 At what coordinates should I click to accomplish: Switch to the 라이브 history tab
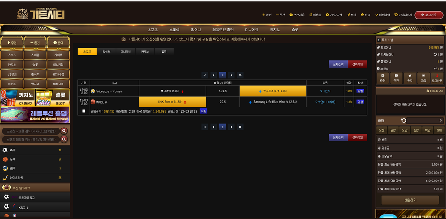point(106,52)
